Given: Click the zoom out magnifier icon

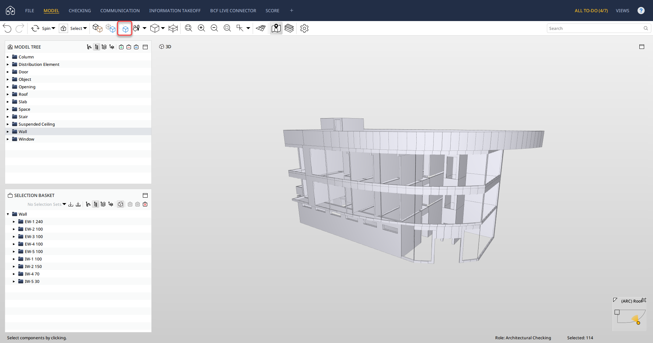Looking at the screenshot, I should click(x=214, y=28).
